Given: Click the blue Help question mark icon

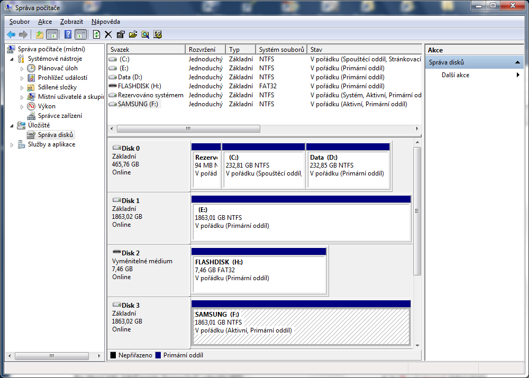Looking at the screenshot, I should tap(68, 34).
